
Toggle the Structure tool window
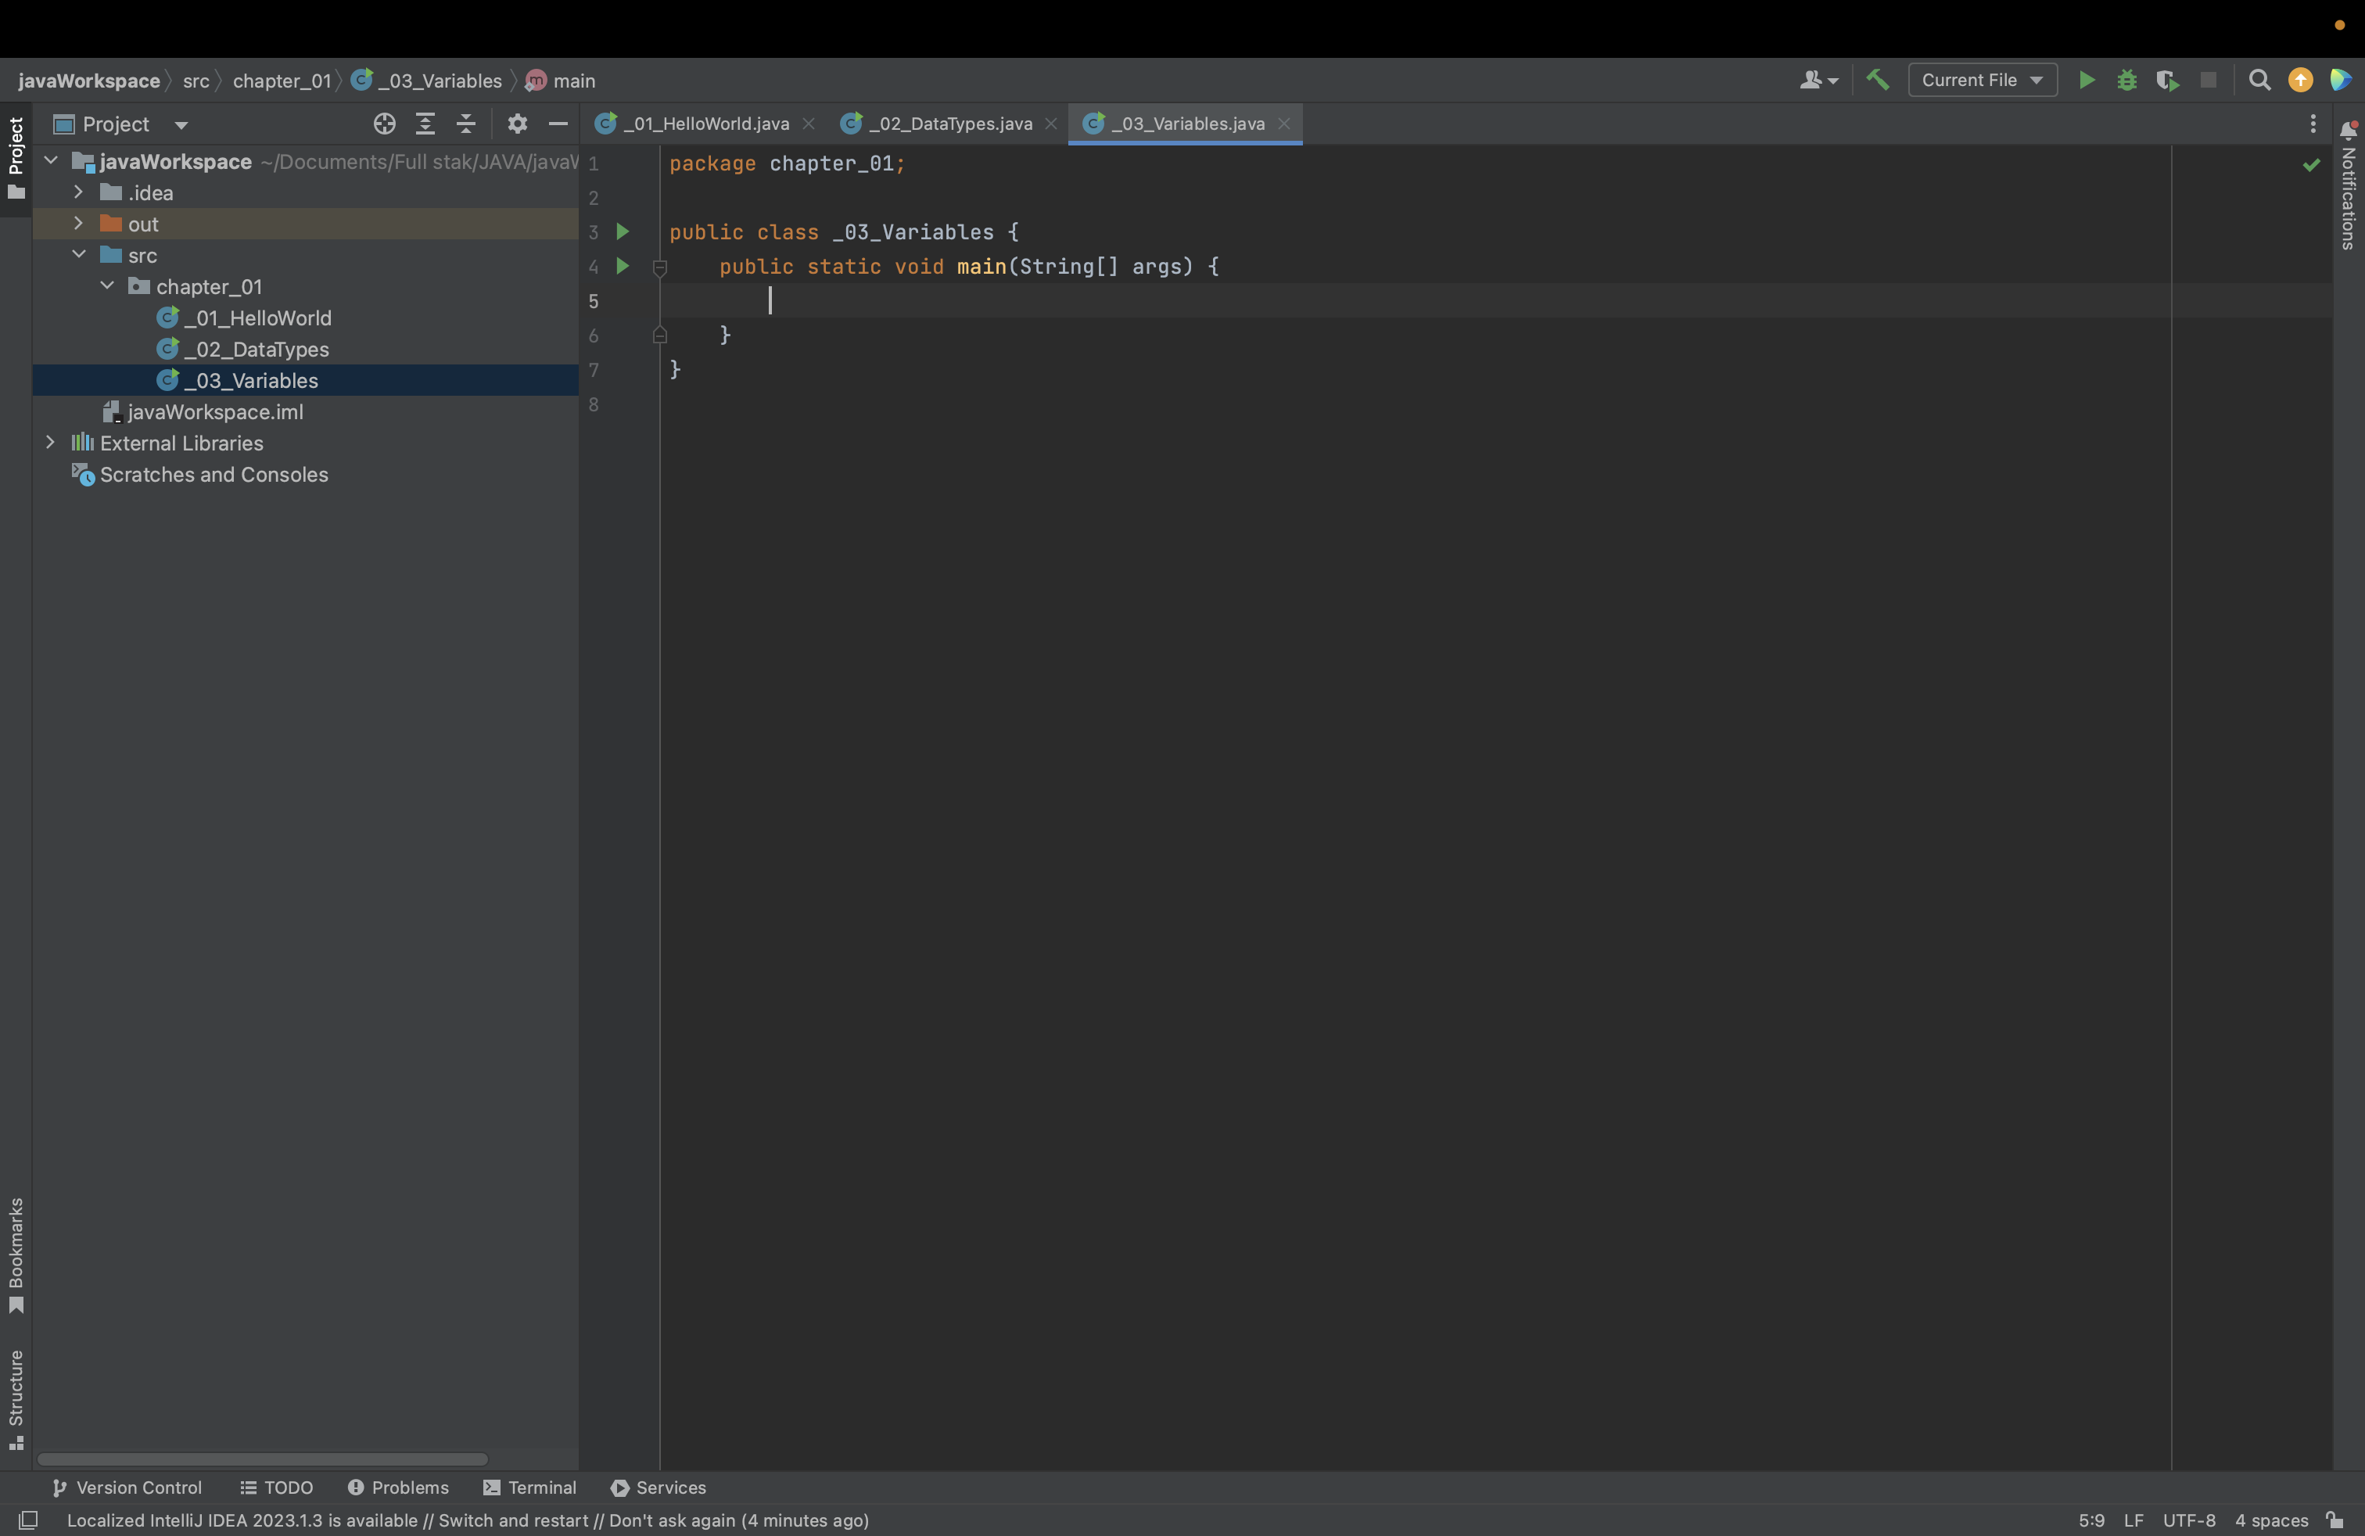pos(16,1399)
